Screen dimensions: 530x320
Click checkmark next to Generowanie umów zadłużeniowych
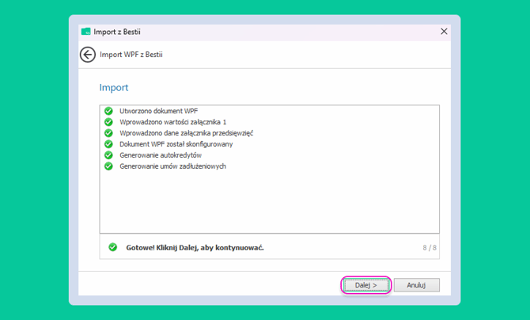[108, 166]
